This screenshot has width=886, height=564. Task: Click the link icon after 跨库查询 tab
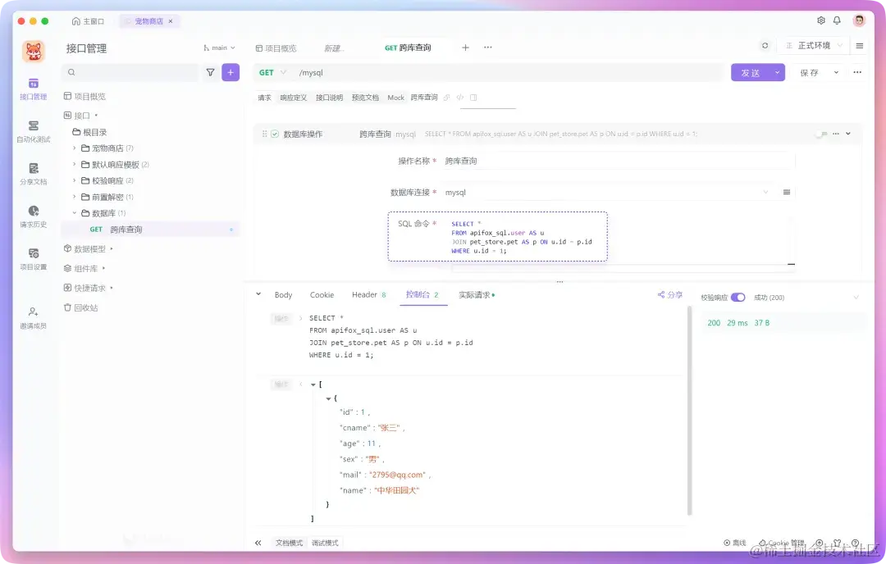(x=446, y=98)
